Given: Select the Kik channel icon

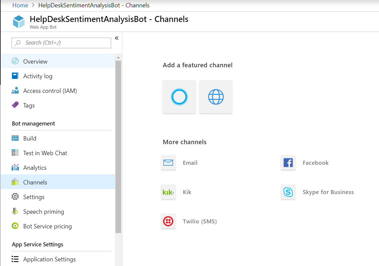Looking at the screenshot, I should pos(168,192).
